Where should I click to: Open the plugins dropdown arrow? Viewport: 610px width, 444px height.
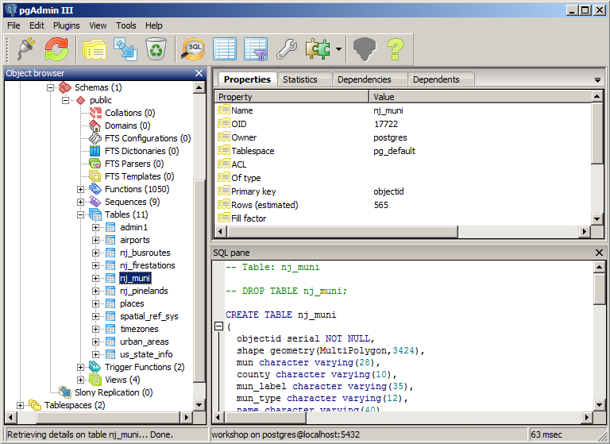(x=338, y=49)
